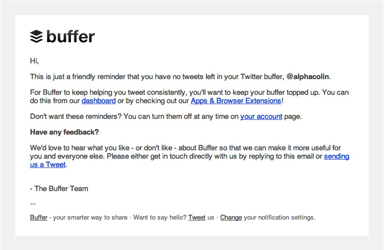Viewport: 385px width, 250px height.
Task: Open the Buffer link in the footer
Action: pyautogui.click(x=38, y=218)
